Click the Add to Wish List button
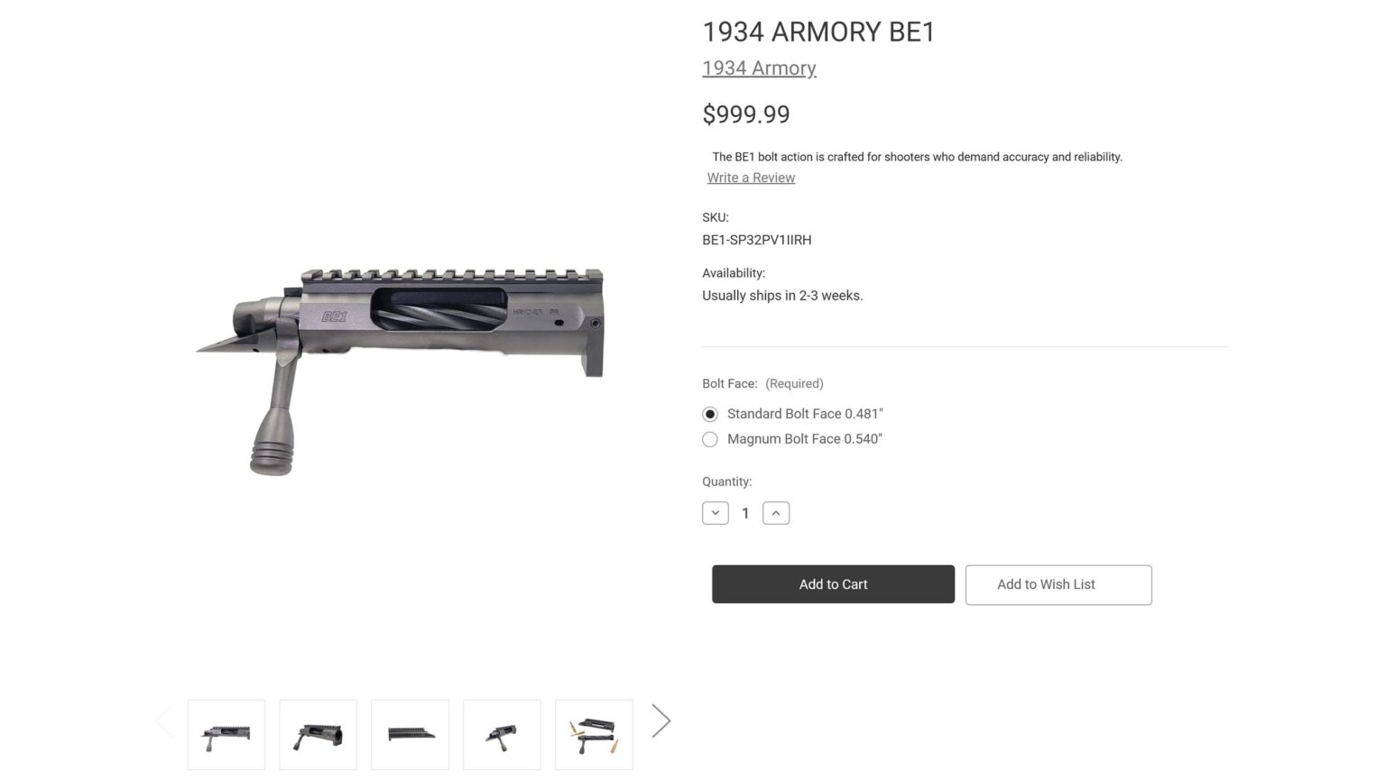The width and height of the screenshot is (1386, 779). tap(1058, 584)
